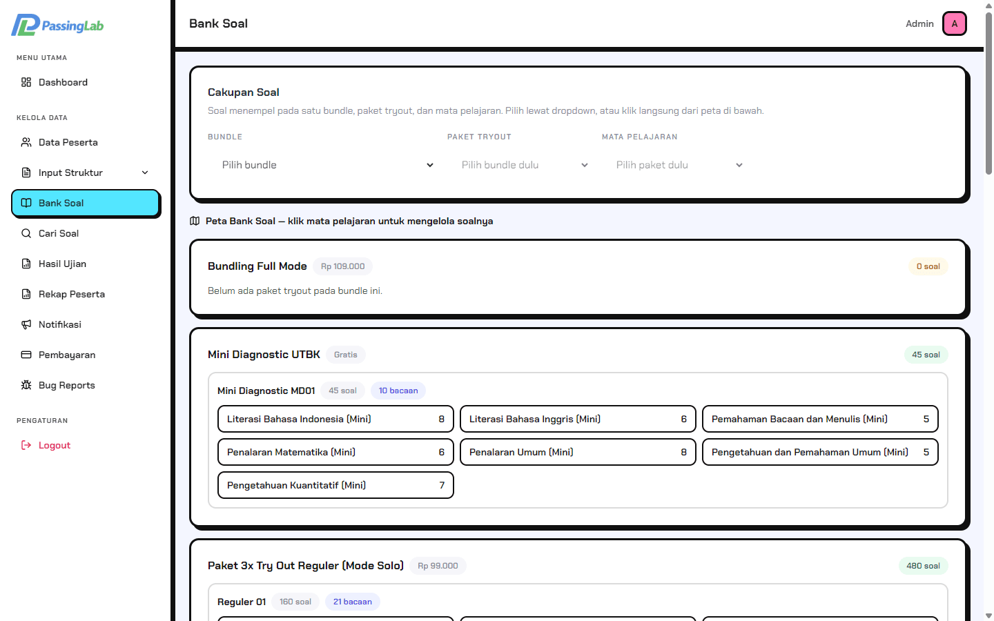Go to Dashboard menu item
This screenshot has height=621, width=994.
click(86, 82)
